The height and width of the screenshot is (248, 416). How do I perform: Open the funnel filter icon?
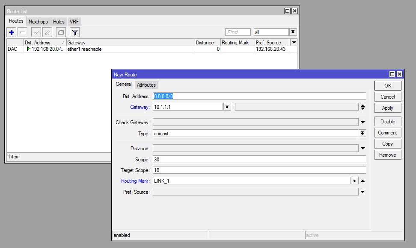point(74,32)
